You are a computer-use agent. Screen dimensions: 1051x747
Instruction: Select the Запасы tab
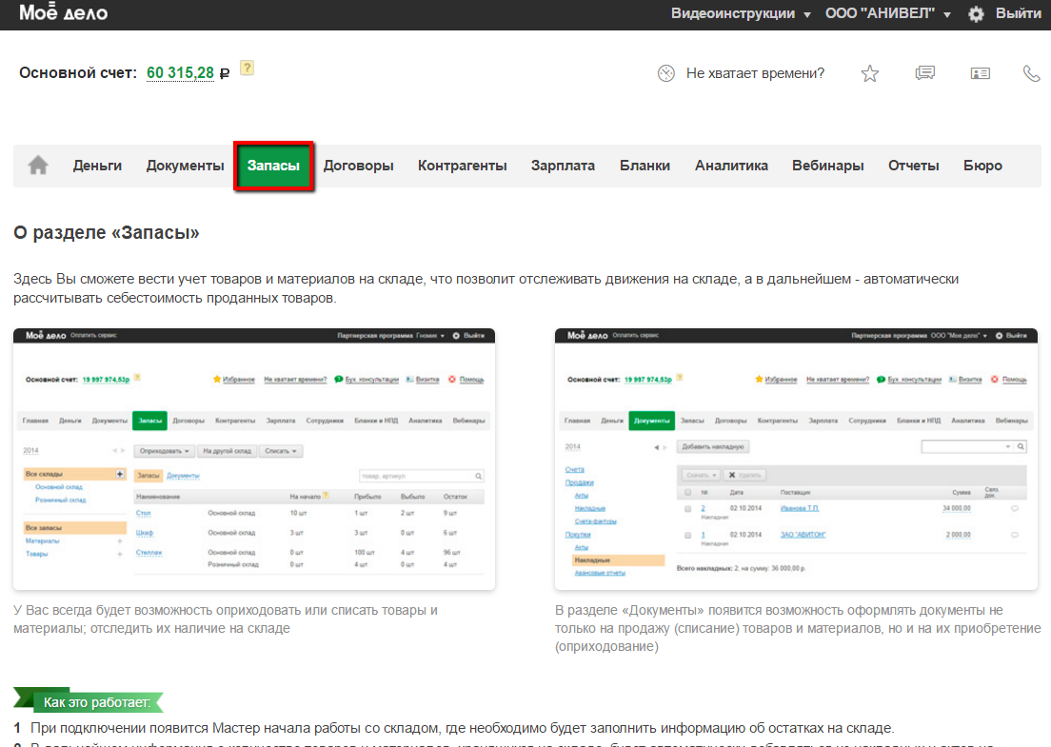point(273,166)
